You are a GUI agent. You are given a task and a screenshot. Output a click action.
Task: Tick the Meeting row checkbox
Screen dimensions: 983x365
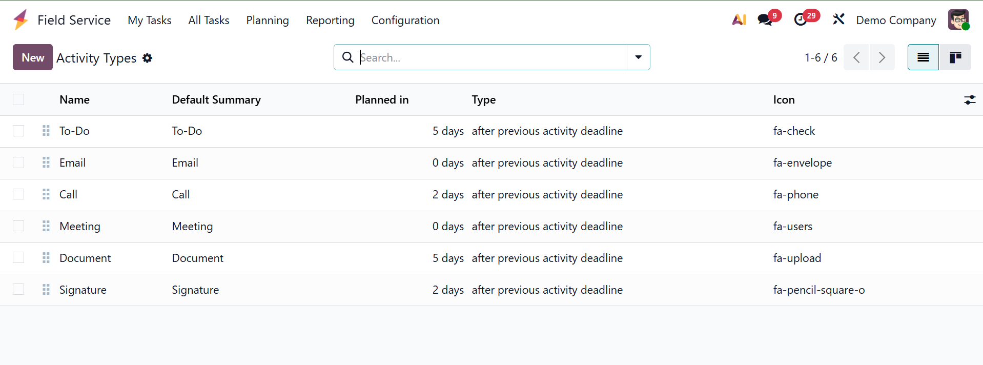[x=18, y=226]
